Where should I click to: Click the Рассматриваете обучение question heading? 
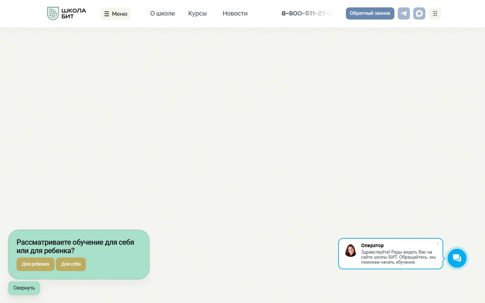click(x=75, y=246)
